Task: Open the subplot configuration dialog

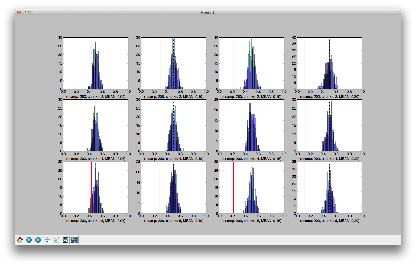Action: click(x=65, y=240)
